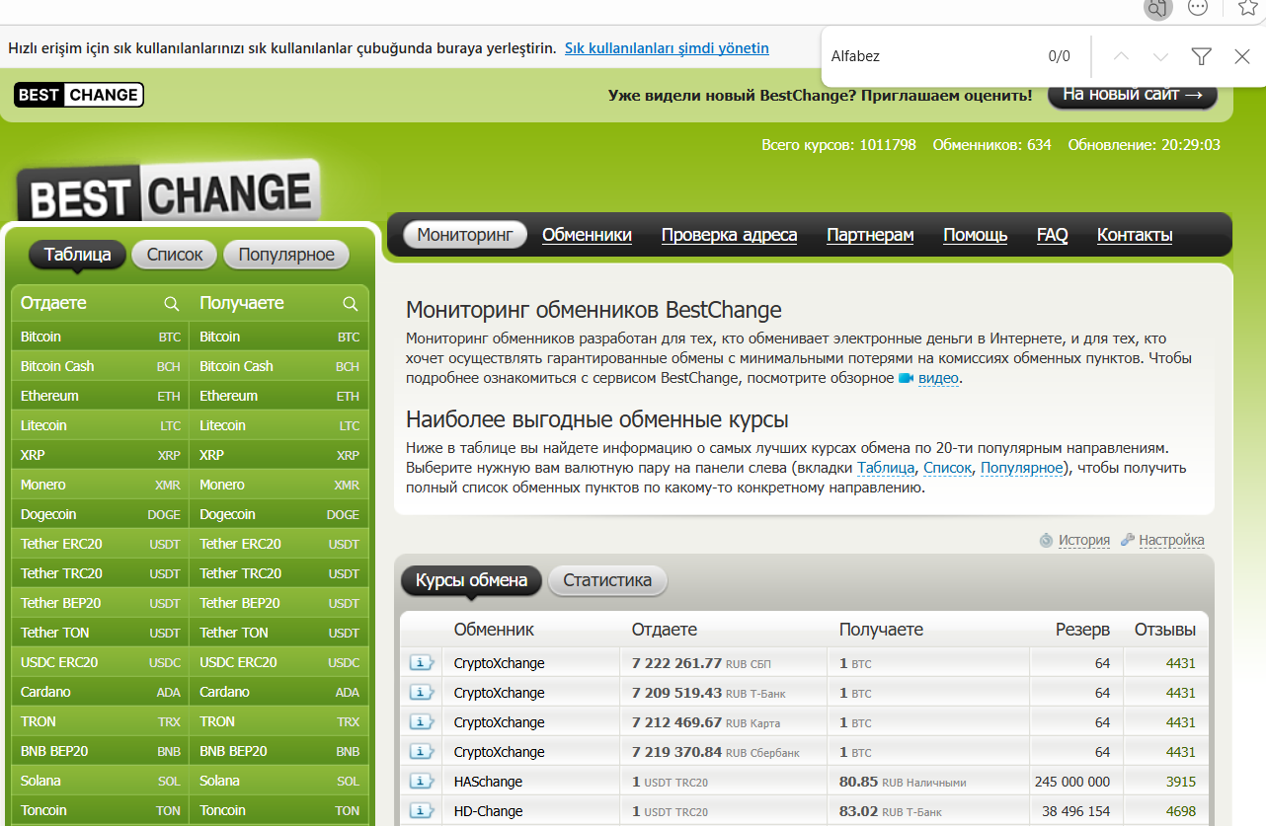Viewport: 1266px width, 826px height.
Task: Click the На новый сайт button
Action: pos(1133,95)
